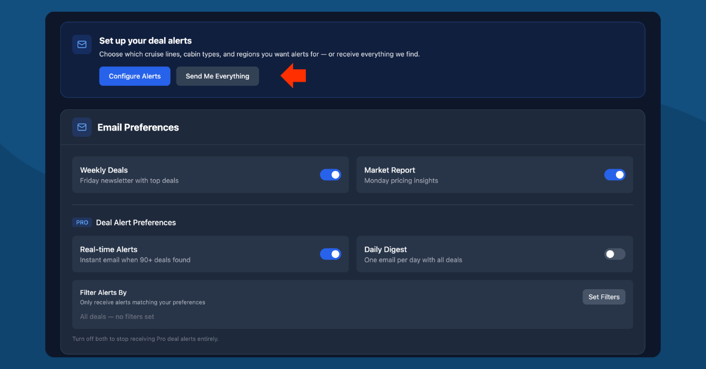Open Set Filters
This screenshot has height=369, width=706.
point(604,297)
